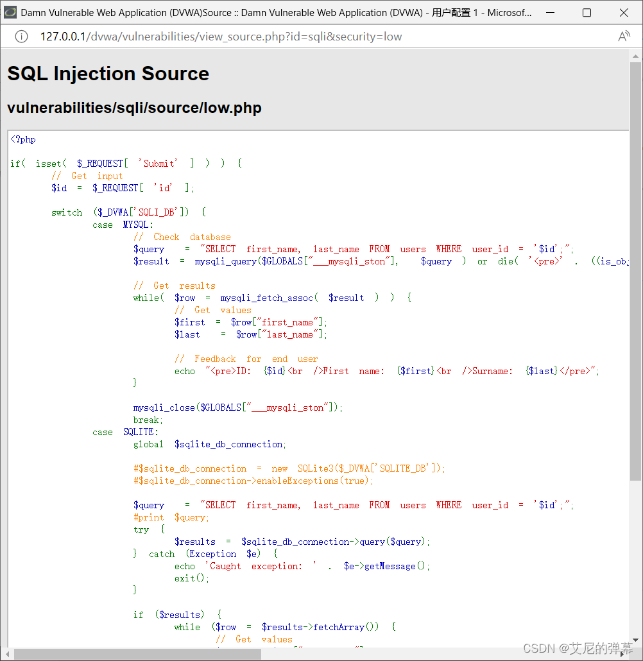Image resolution: width=643 pixels, height=661 pixels.
Task: Click the vertical scrollbar thumb
Action: (x=635, y=271)
